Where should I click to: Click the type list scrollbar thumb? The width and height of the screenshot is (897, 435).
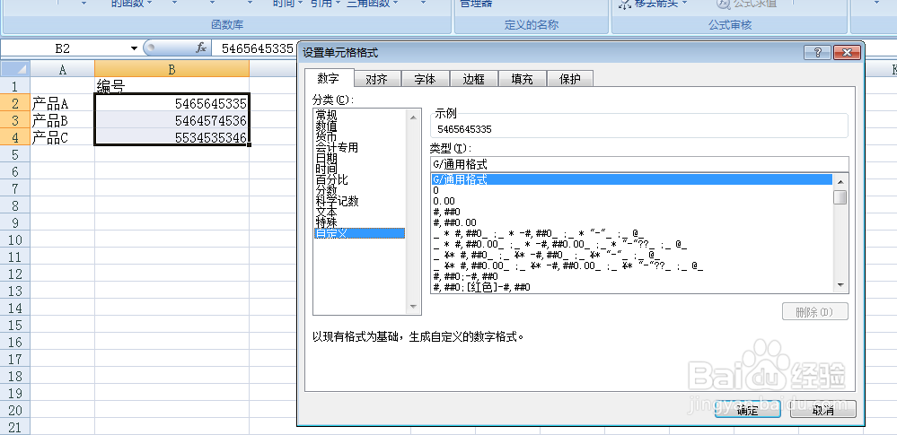(x=840, y=197)
